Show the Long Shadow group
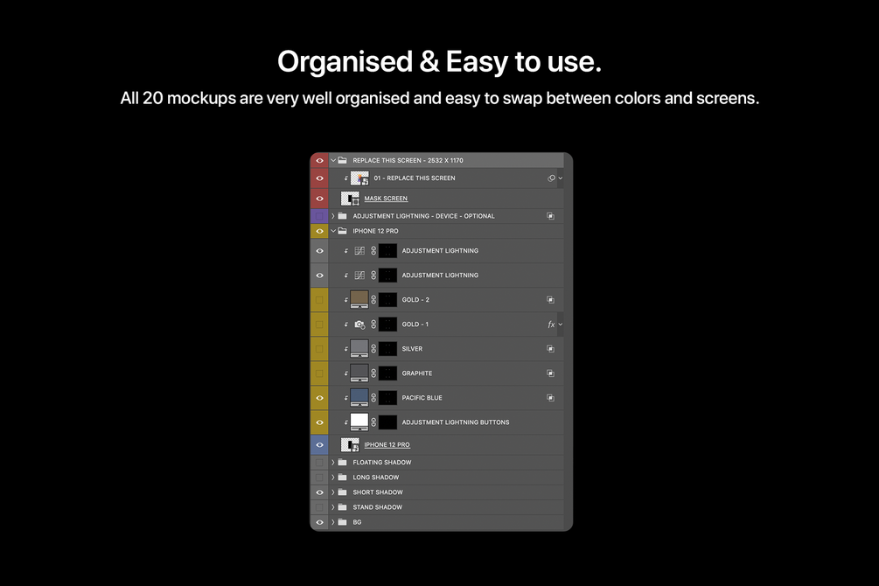Screen dimensions: 879x586 [319, 478]
